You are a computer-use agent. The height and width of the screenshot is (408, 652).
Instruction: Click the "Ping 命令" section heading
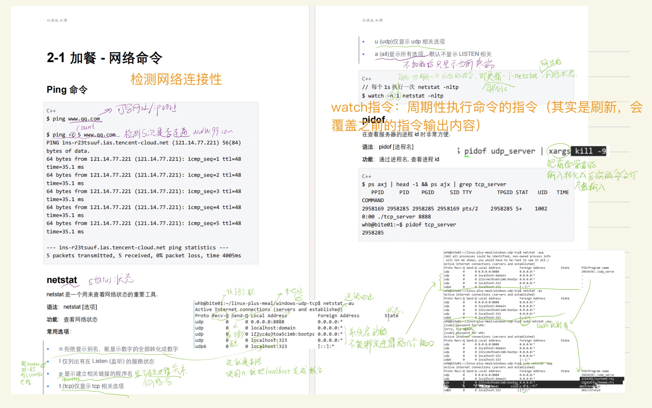coord(67,90)
